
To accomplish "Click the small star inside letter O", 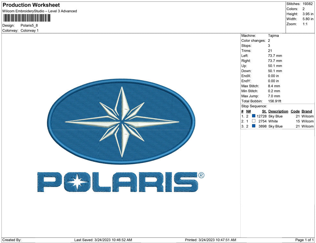I will pyautogui.click(x=77, y=182).
